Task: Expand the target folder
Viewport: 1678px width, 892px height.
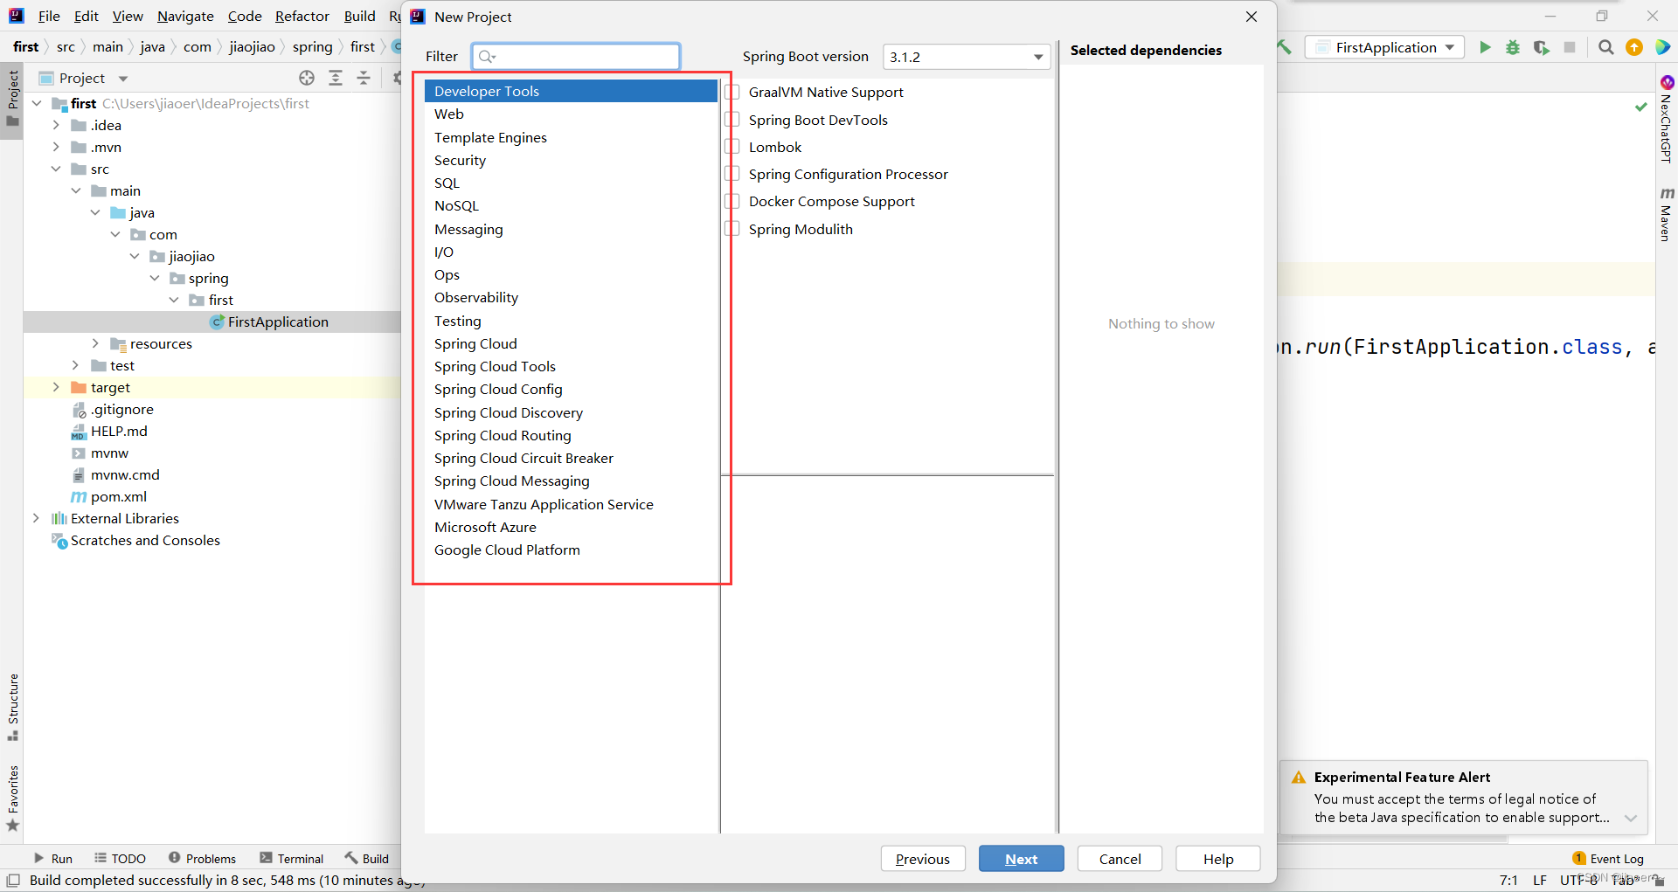Action: tap(56, 387)
